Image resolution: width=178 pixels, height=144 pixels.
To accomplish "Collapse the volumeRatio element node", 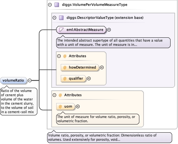I will [30, 80].
